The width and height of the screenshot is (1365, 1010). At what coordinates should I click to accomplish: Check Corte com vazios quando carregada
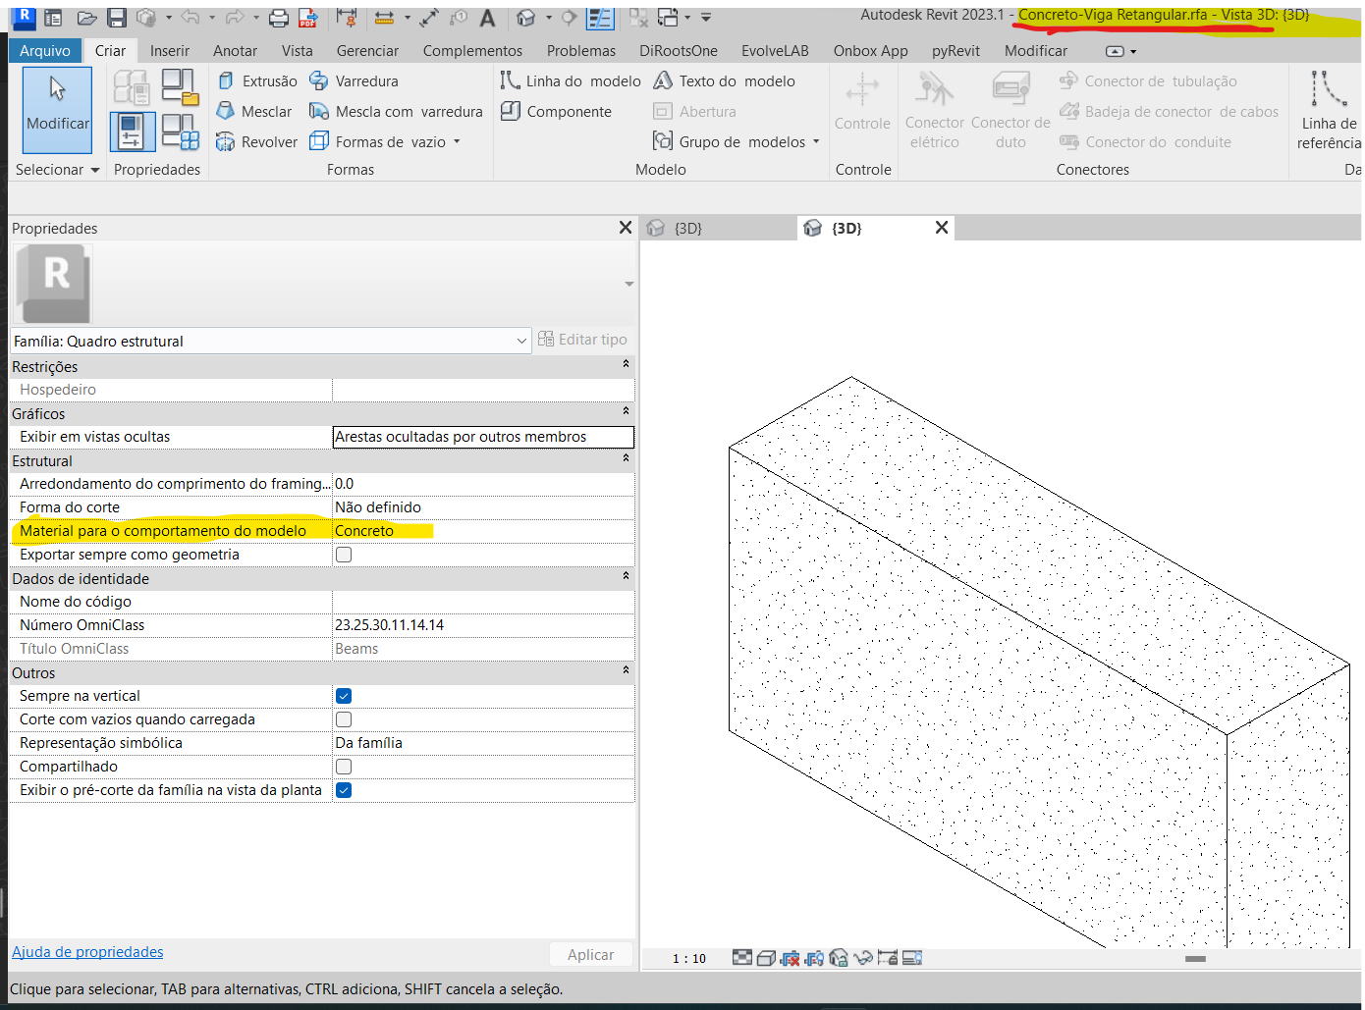[343, 718]
